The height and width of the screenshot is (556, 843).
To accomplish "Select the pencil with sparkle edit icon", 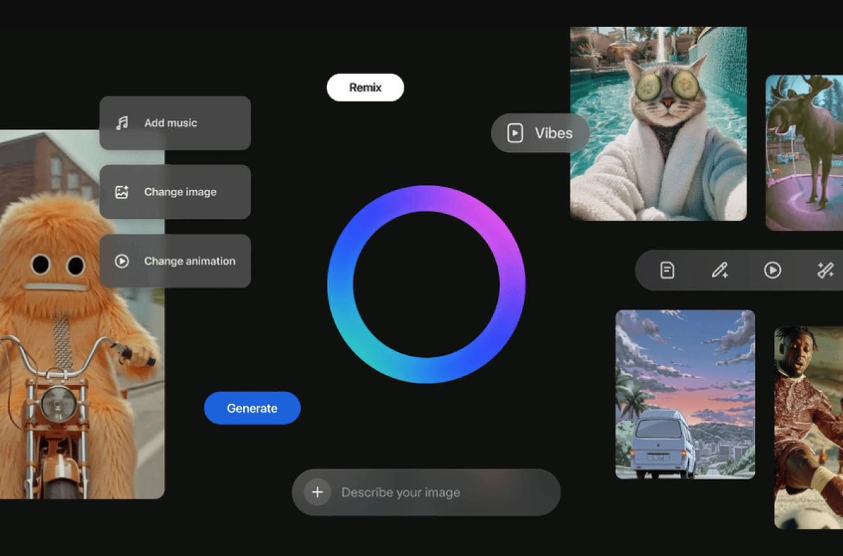I will point(720,270).
